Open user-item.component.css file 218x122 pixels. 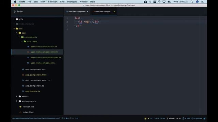44,46
